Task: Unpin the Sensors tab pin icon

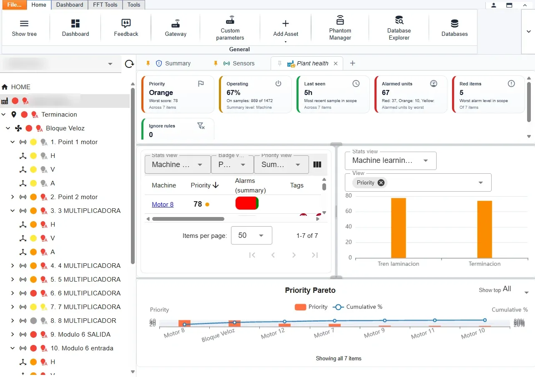Action: click(x=216, y=63)
